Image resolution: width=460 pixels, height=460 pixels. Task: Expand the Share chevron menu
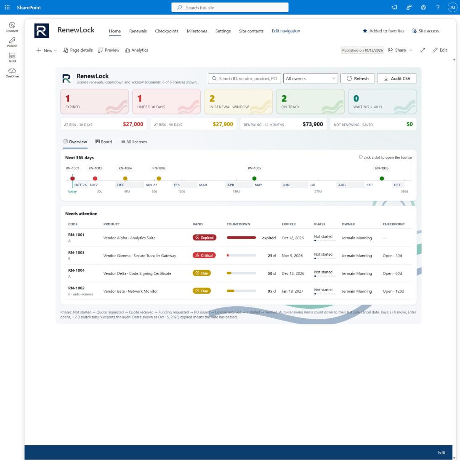click(x=411, y=50)
